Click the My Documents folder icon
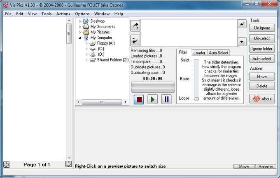 [86, 27]
